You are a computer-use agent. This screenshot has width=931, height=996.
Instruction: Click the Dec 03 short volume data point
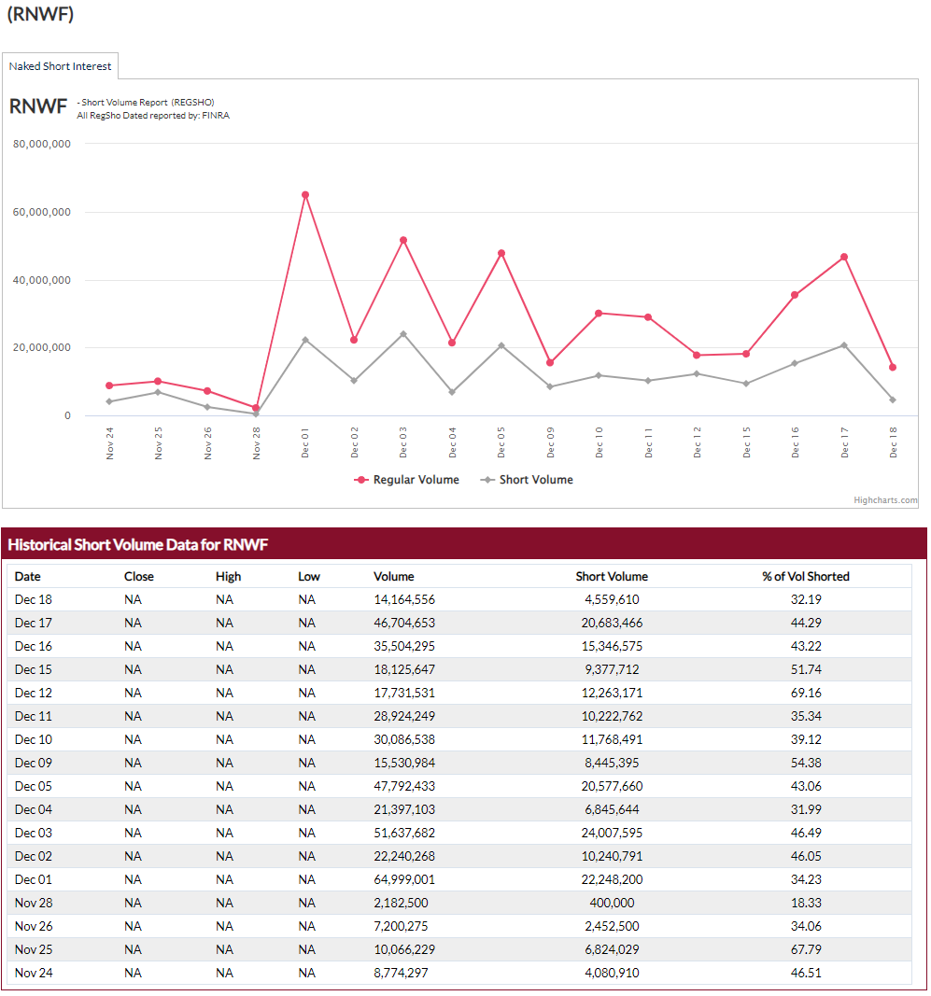[402, 334]
